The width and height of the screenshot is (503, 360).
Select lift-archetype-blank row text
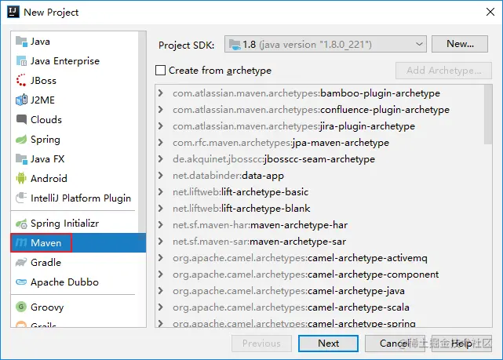[241, 209]
